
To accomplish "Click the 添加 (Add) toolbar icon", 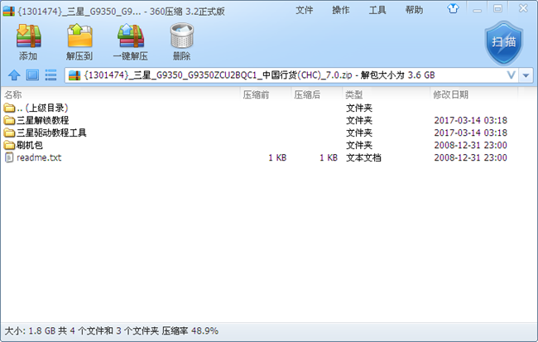I will pyautogui.click(x=28, y=41).
